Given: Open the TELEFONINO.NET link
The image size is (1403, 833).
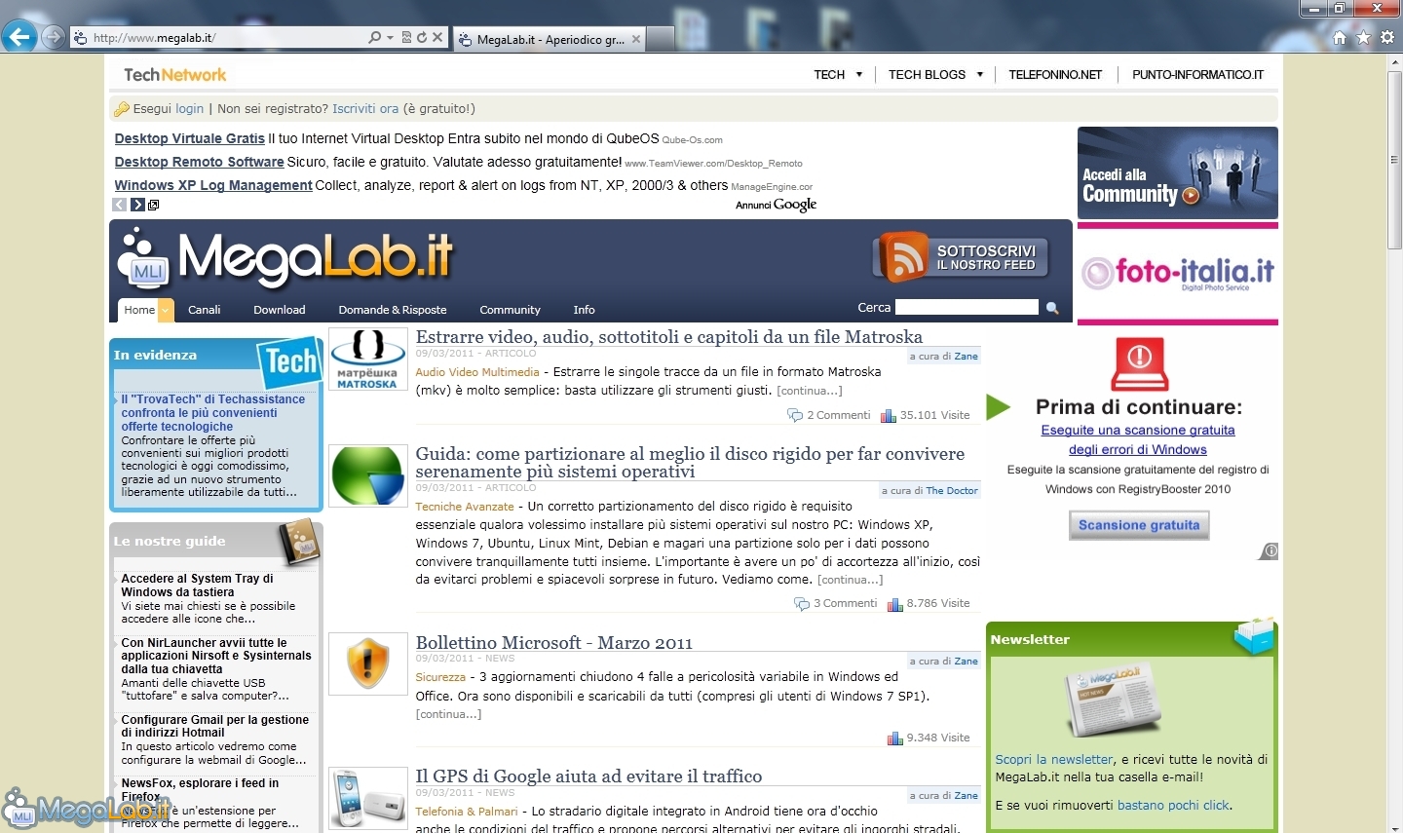Looking at the screenshot, I should point(1055,74).
